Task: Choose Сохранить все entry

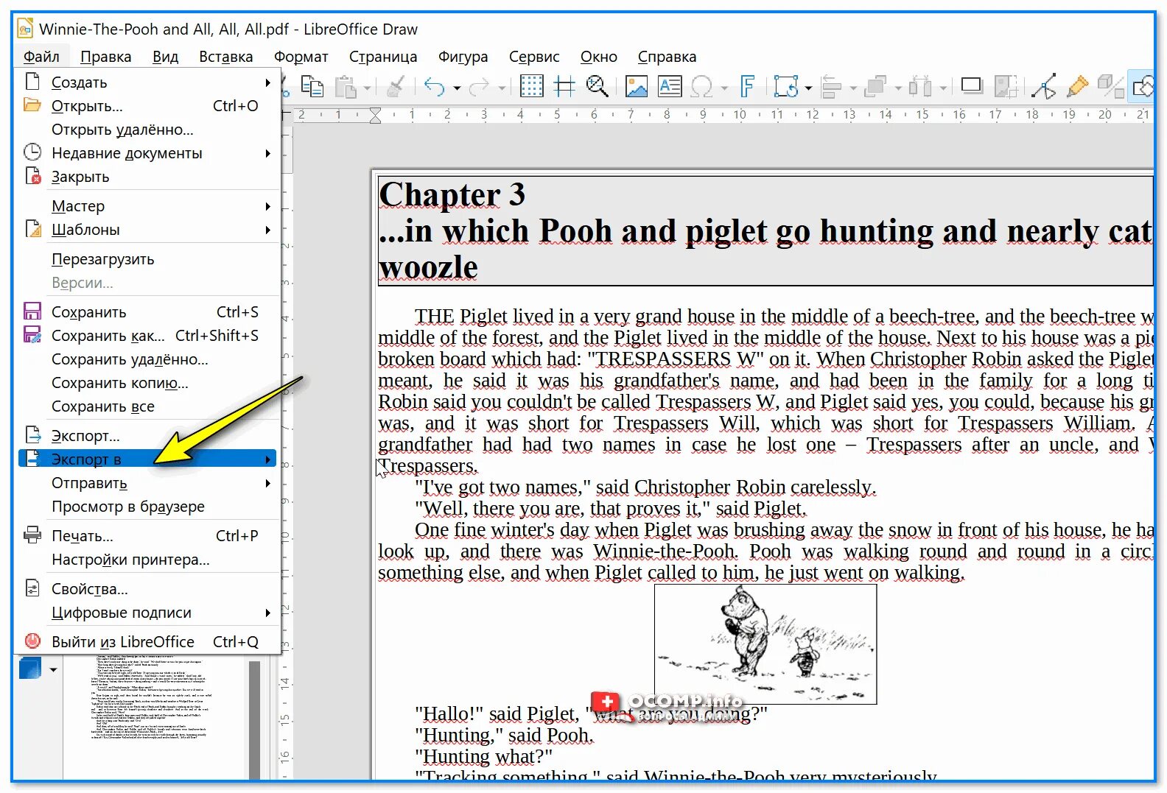Action: click(x=147, y=406)
